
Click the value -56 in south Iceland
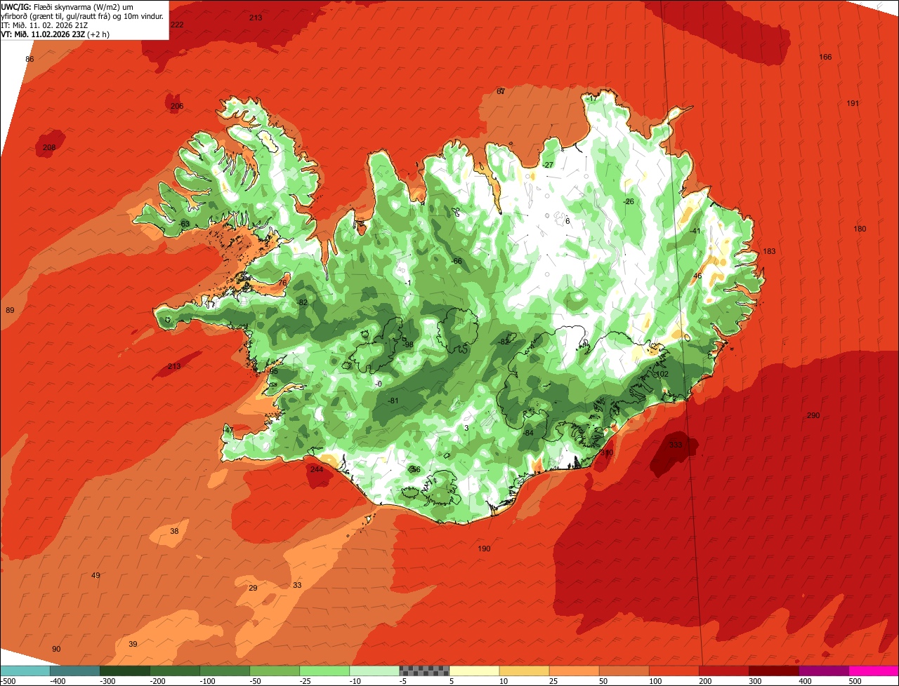tap(415, 469)
